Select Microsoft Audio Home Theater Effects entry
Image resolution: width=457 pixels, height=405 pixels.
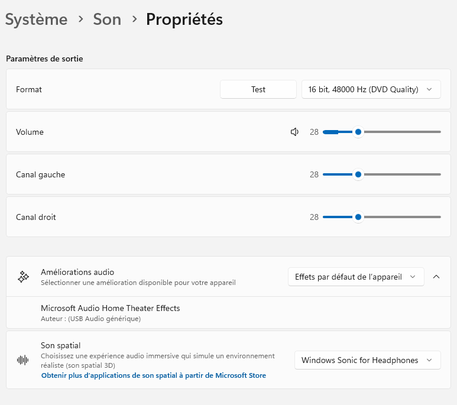pos(110,308)
